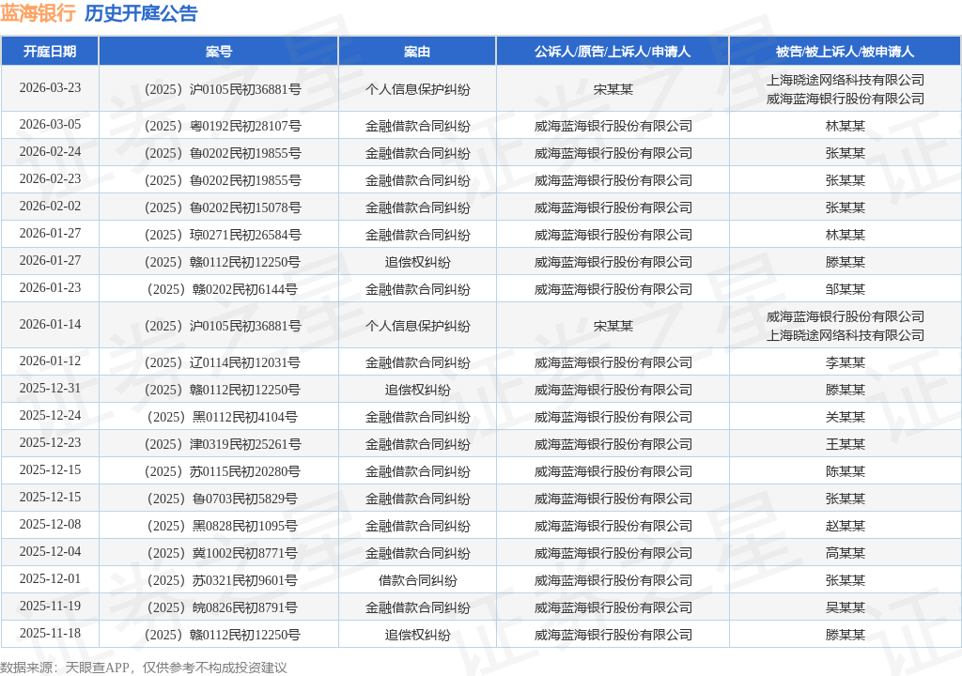Click defendant 陈某某
This screenshot has width=962, height=676.
click(x=846, y=471)
